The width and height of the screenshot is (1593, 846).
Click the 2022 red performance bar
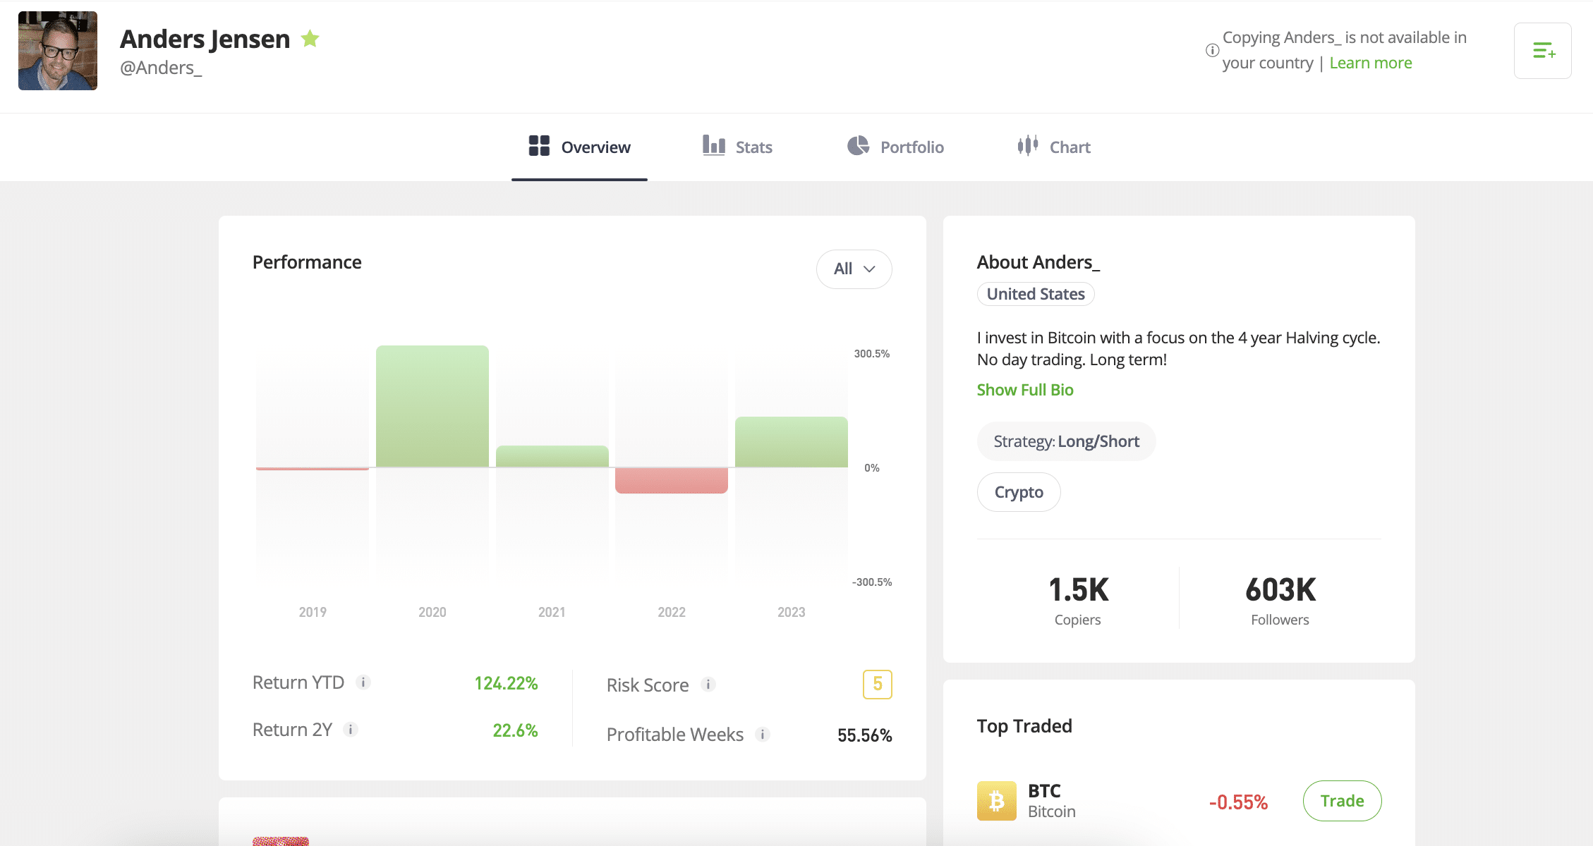671,480
